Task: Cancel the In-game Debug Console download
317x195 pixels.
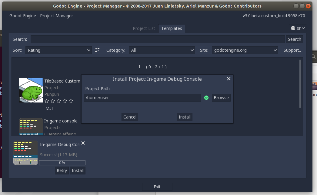Action: pyautogui.click(x=83, y=143)
